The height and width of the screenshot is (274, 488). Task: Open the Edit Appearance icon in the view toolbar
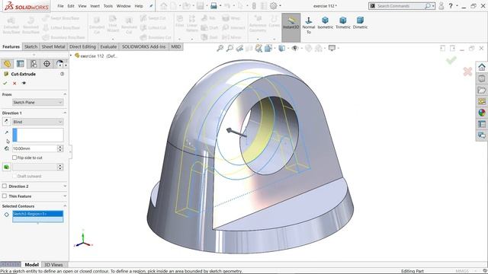pos(308,48)
